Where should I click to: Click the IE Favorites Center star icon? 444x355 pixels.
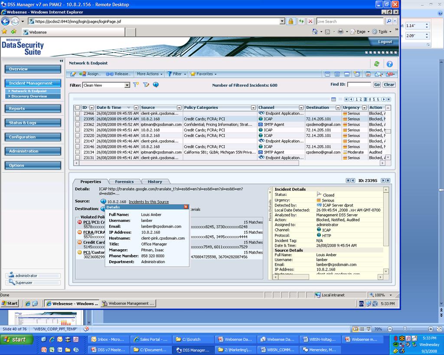4,32
